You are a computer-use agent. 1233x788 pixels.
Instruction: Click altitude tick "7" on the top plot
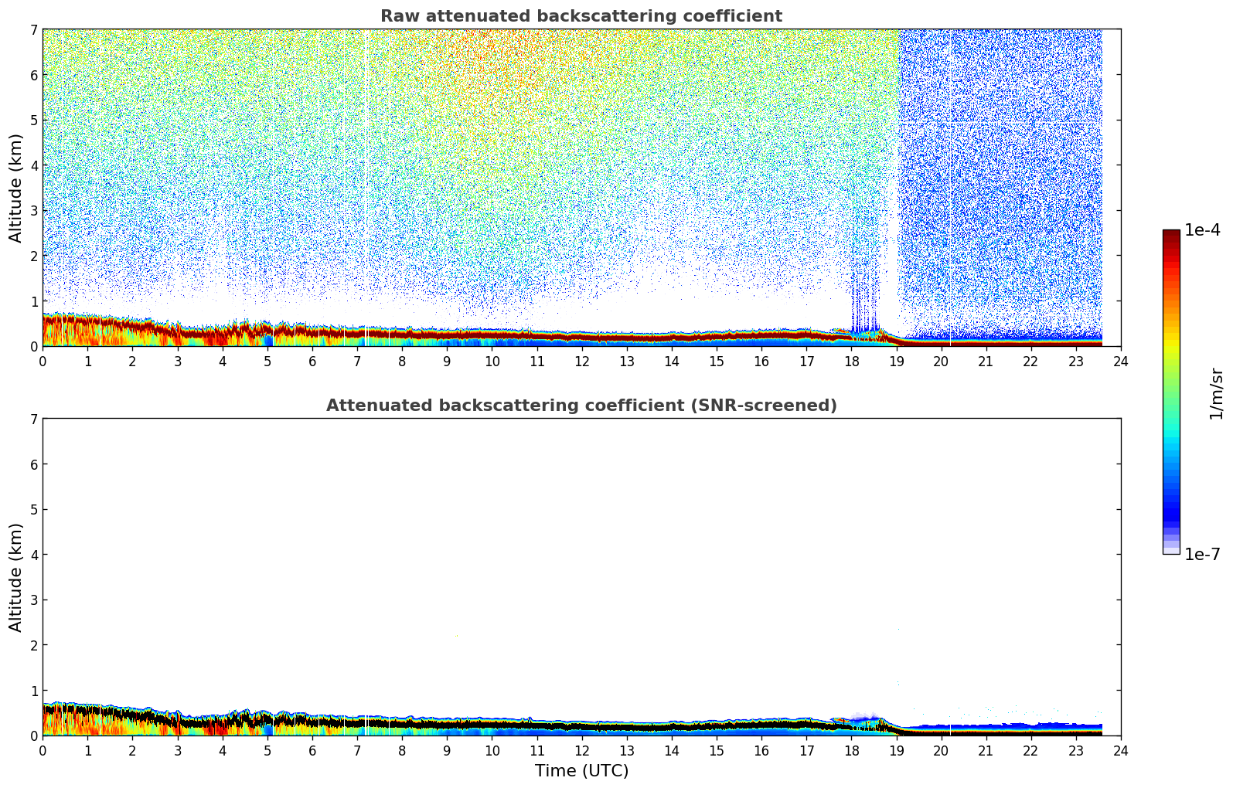coord(33,29)
